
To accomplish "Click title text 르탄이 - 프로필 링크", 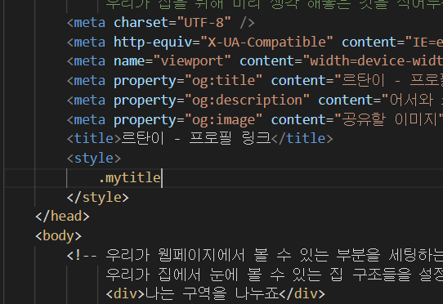I will click(196, 139).
